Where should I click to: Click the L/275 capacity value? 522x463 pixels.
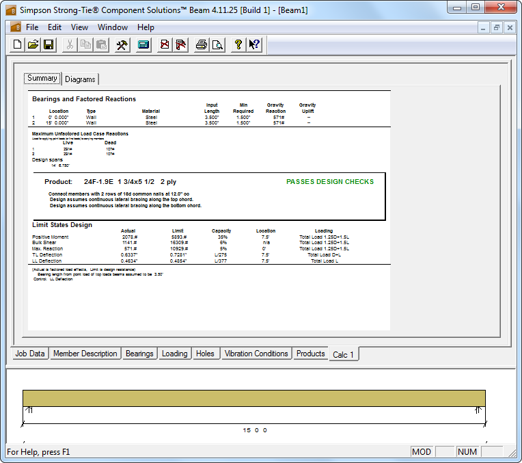click(x=221, y=255)
